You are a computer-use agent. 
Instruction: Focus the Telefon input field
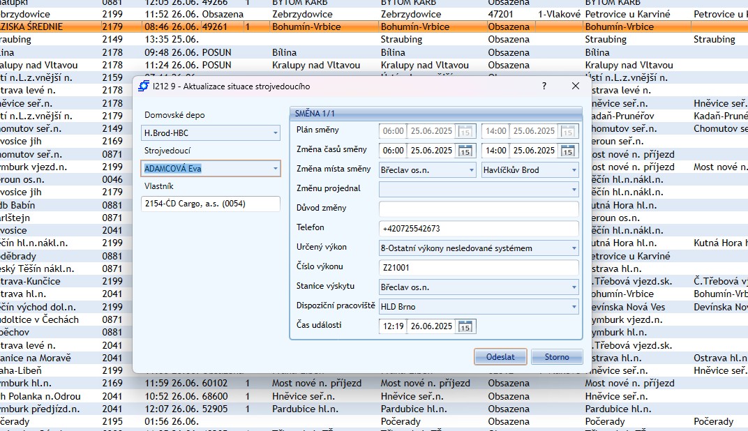click(x=478, y=228)
